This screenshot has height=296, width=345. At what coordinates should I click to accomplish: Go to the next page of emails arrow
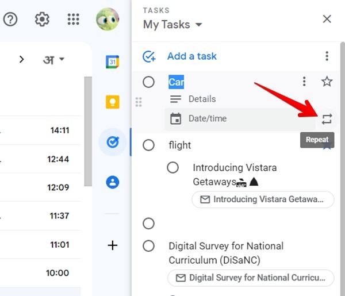point(21,59)
